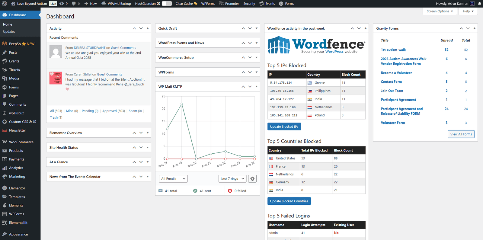This screenshot has height=240, width=483.
Task: Click the Caren Stiffel comment avatar thumbnail
Action: [56, 78]
